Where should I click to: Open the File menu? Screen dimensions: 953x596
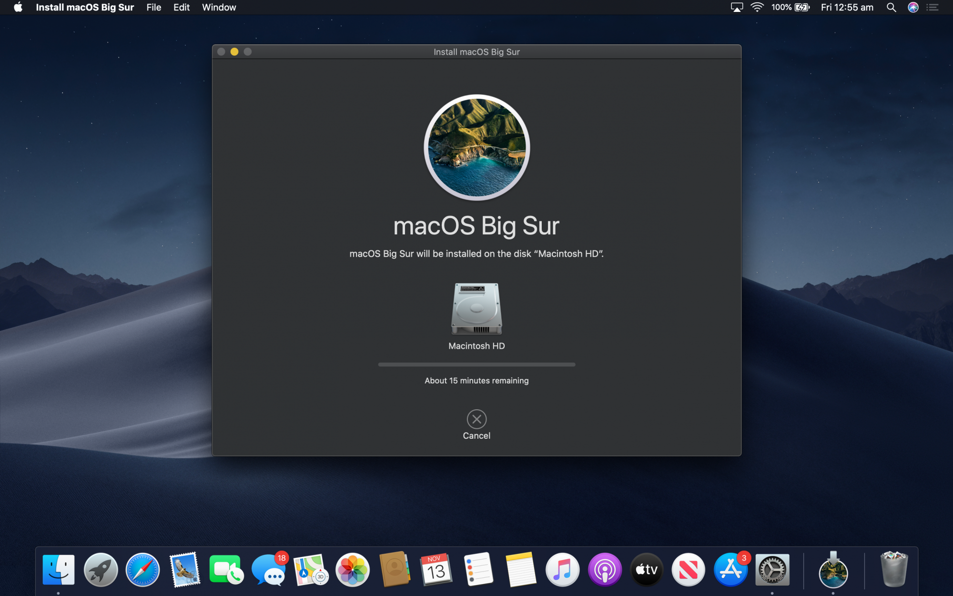[153, 7]
